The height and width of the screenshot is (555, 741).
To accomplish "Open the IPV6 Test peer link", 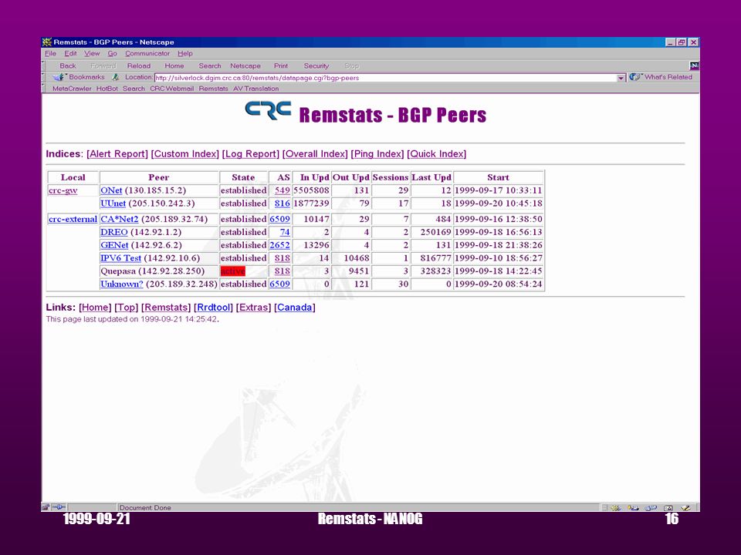I will pos(120,258).
